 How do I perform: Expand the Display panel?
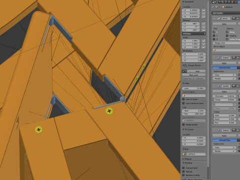coord(183,159)
